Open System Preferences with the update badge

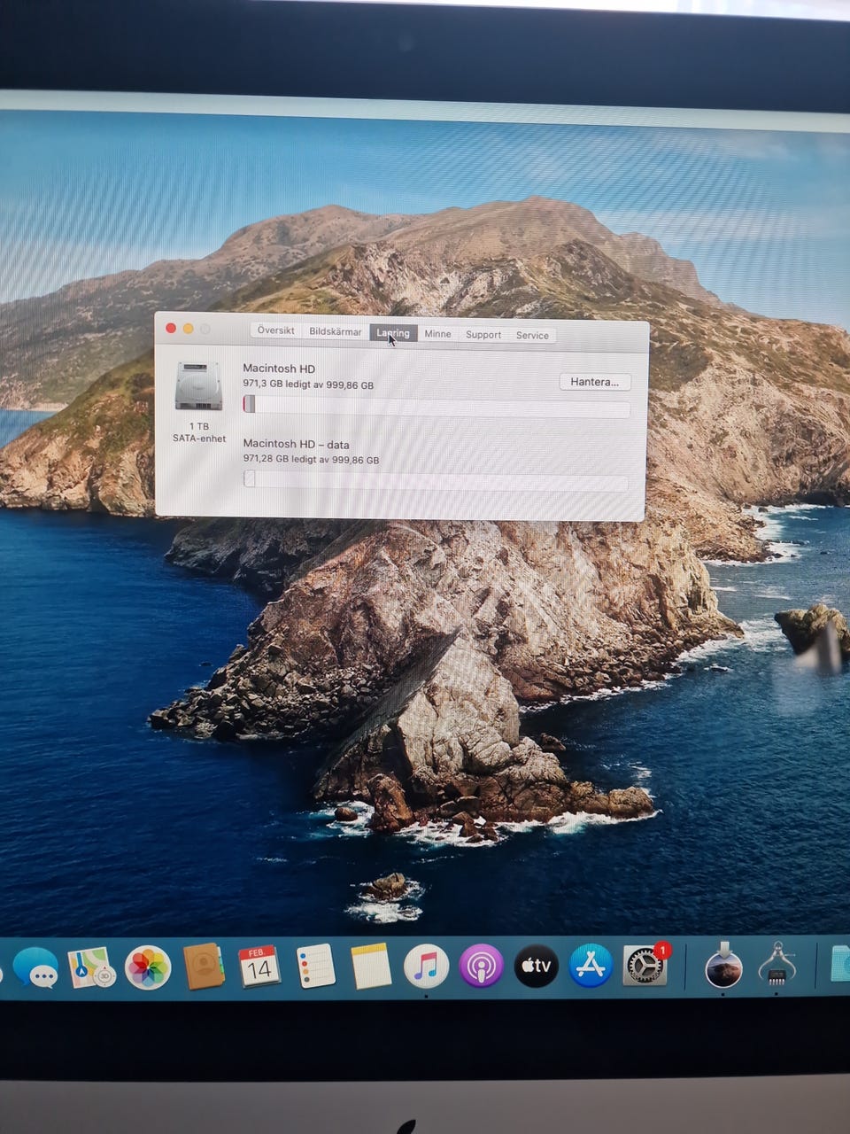pos(645,966)
